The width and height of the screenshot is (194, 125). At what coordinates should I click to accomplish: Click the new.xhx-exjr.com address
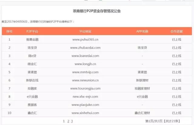(x=85, y=97)
